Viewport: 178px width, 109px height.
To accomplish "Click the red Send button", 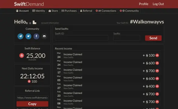I will click(153, 38).
